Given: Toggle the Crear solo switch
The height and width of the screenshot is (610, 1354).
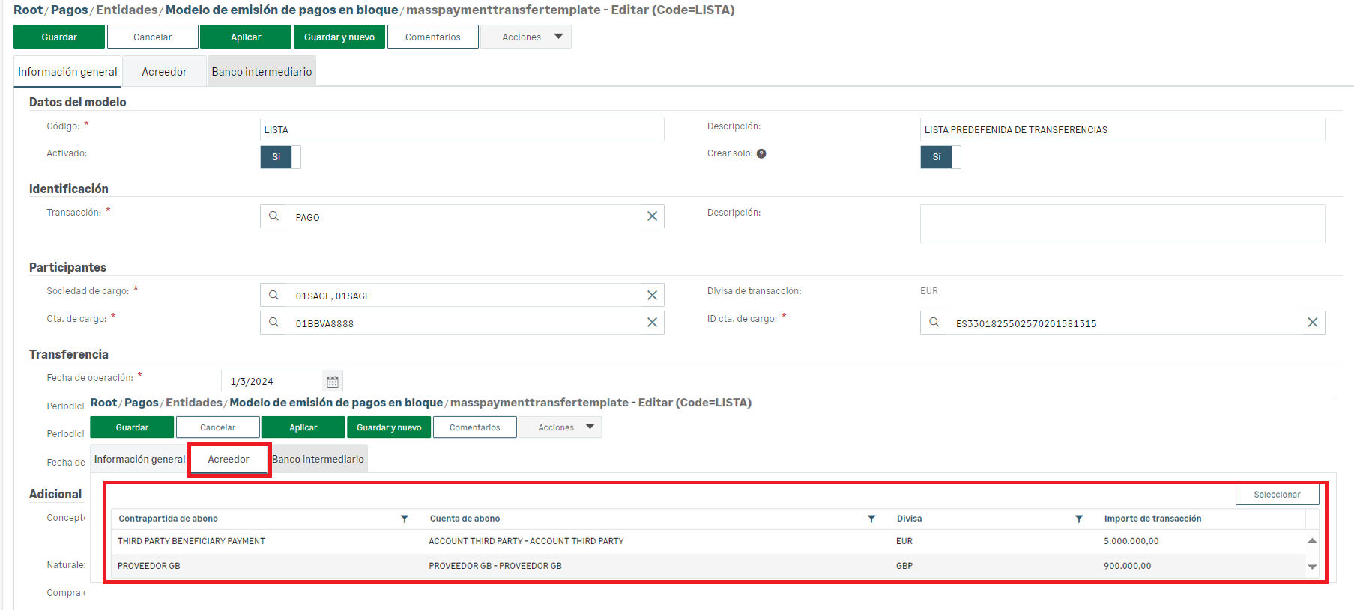Looking at the screenshot, I should pyautogui.click(x=940, y=157).
